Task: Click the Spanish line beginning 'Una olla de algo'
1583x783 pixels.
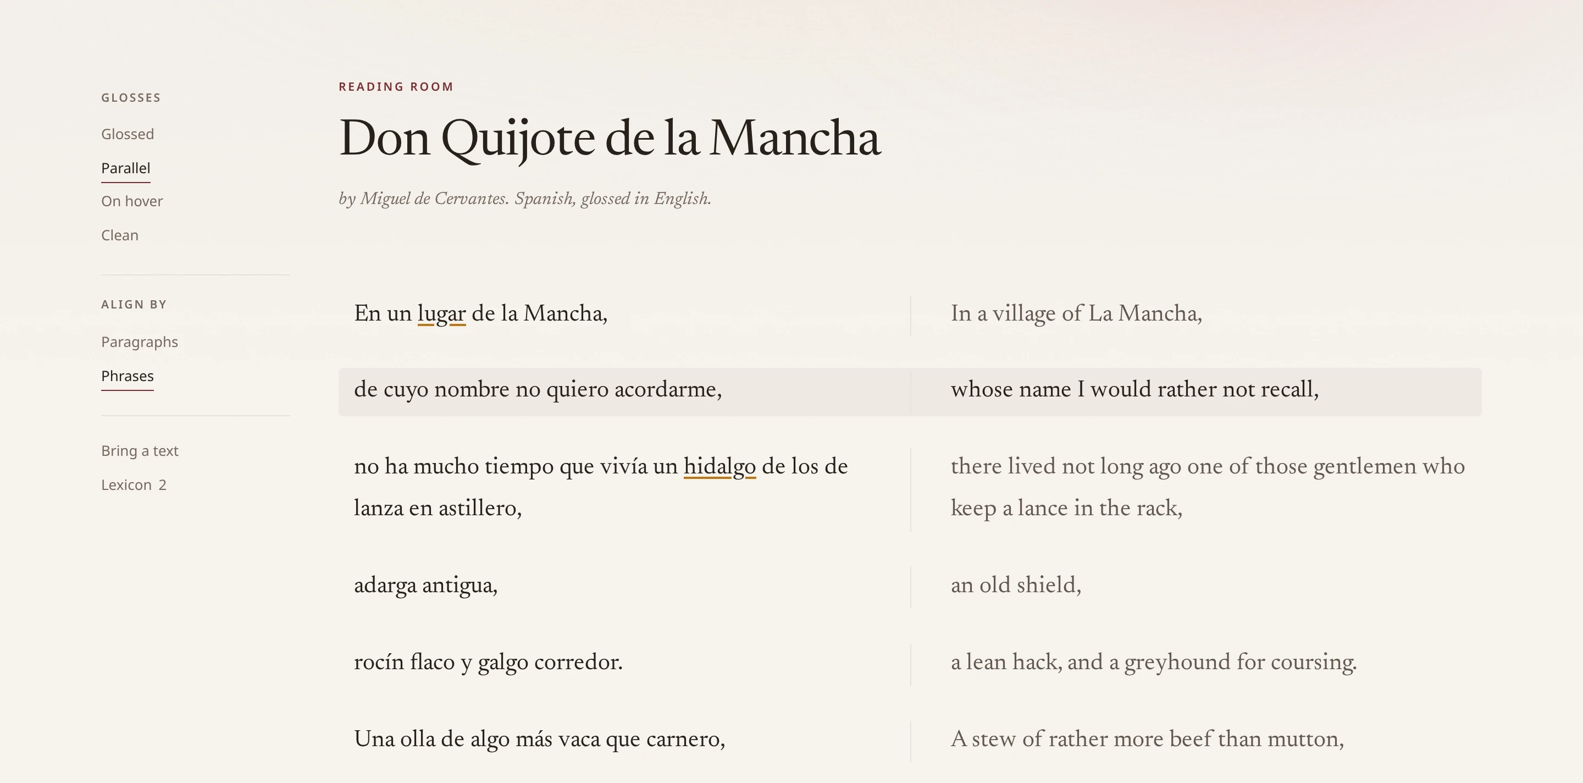Action: [540, 740]
